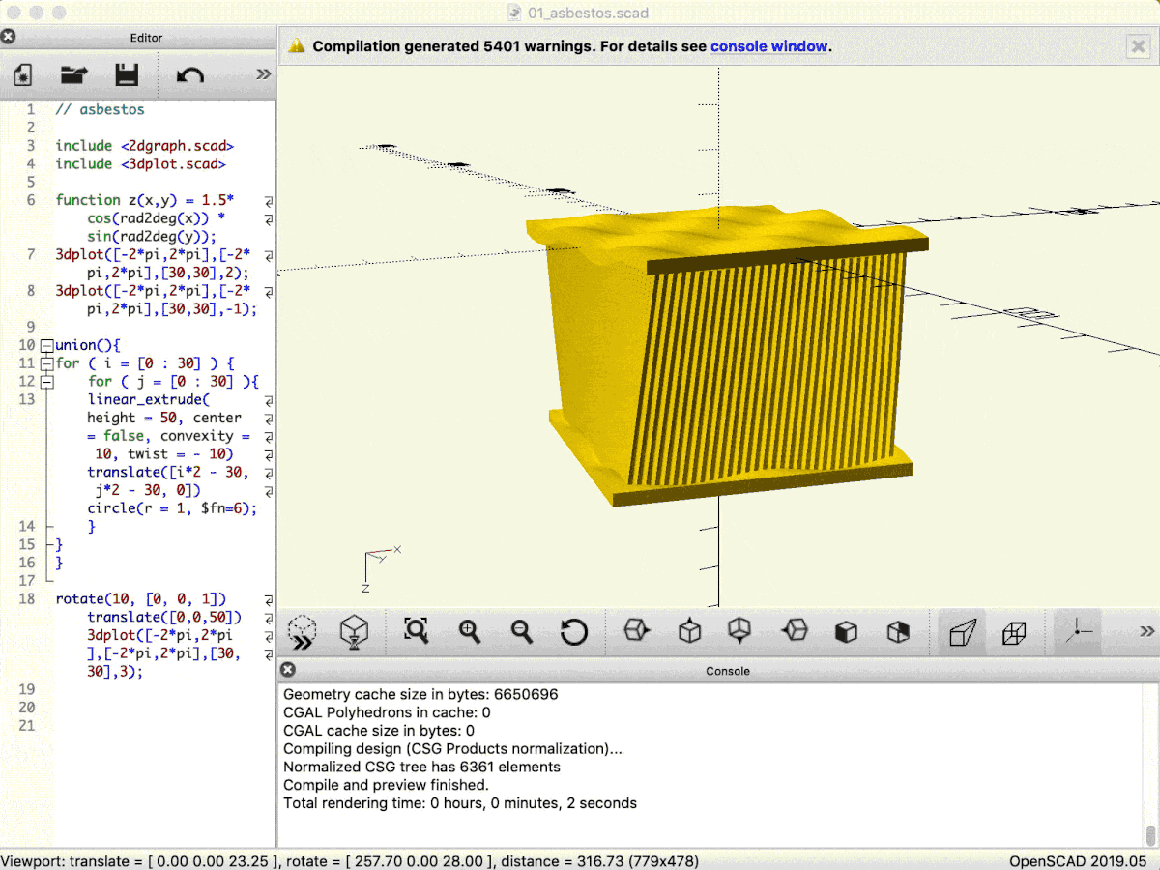Collapse the outer for loop on line 11

45,363
